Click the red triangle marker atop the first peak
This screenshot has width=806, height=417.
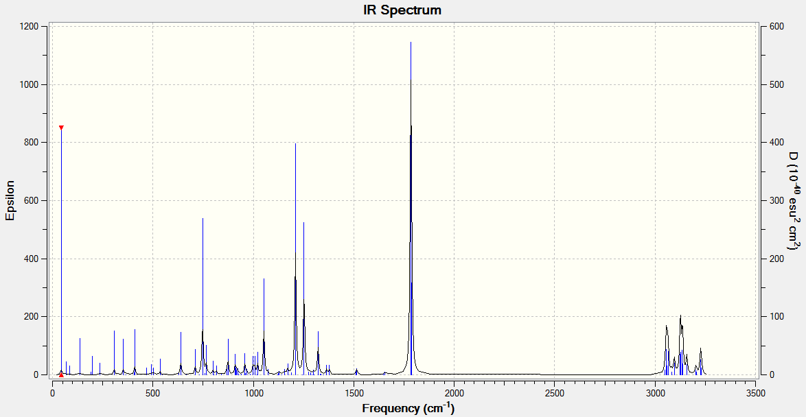pos(61,128)
